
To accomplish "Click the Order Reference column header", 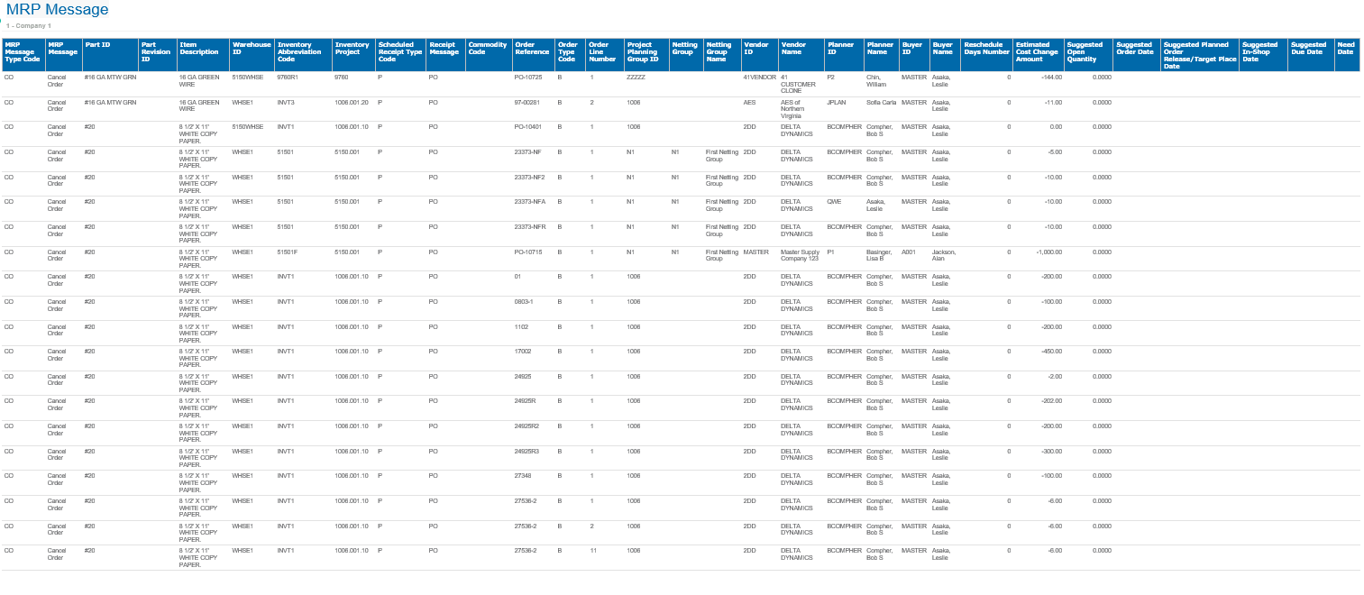I will (531, 48).
